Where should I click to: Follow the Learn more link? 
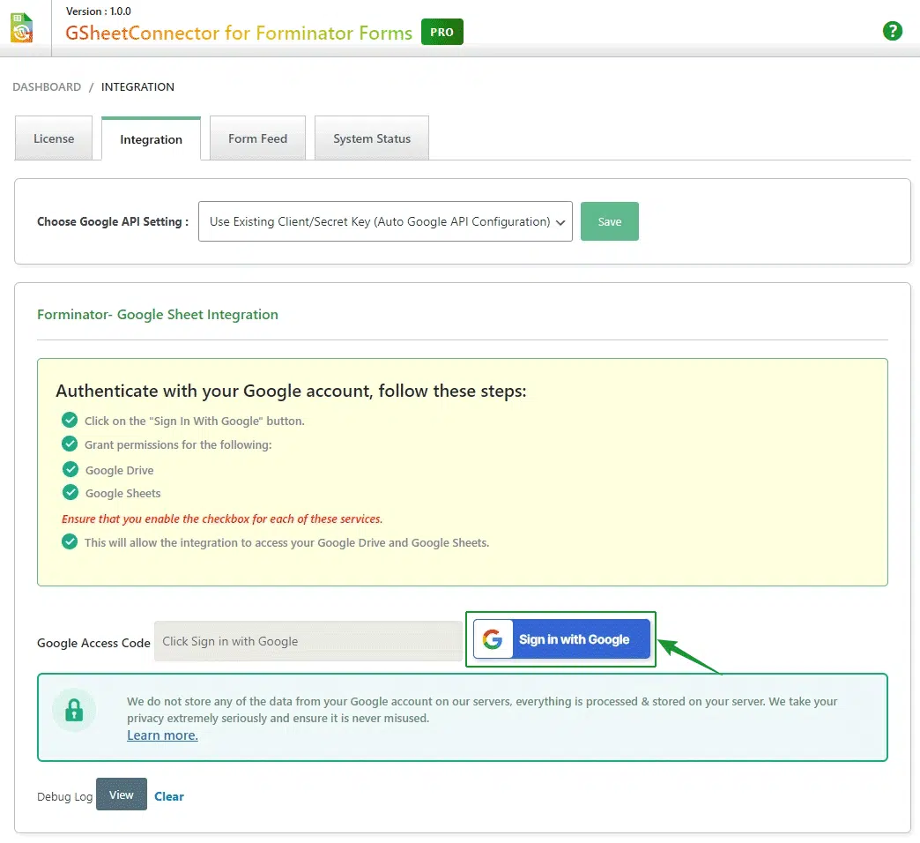pos(162,735)
